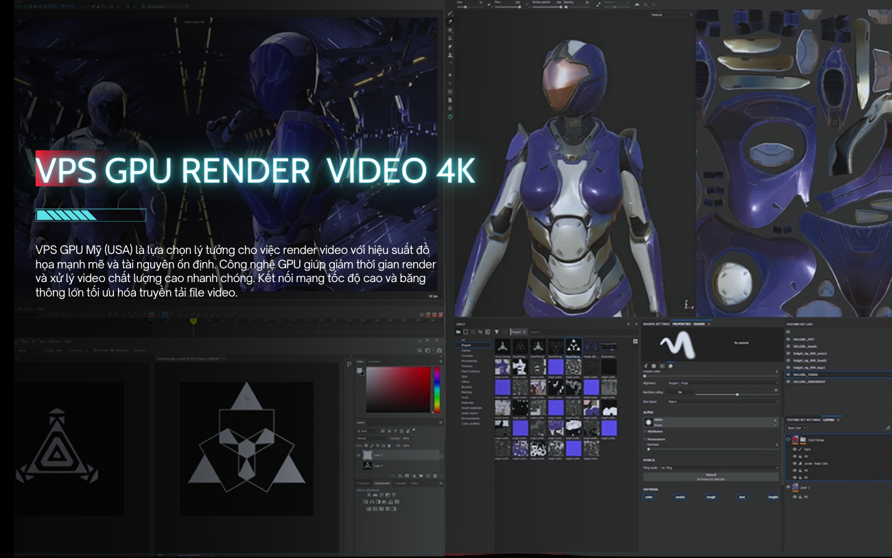Click the new layer icon in Photoshop Layers
This screenshot has height=558, width=892.
click(428, 476)
